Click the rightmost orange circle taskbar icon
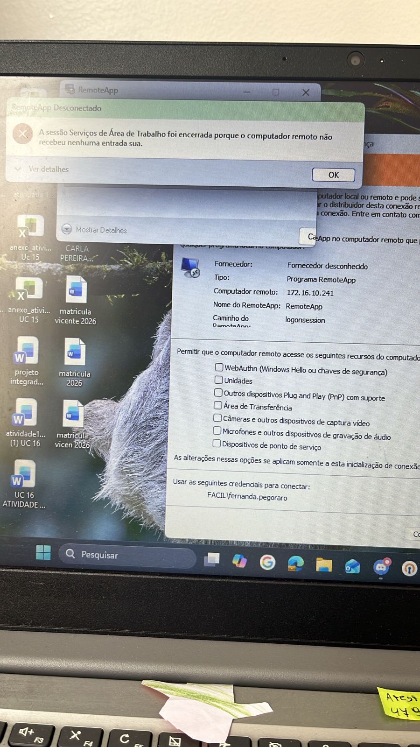420x747 pixels. pos(409,568)
